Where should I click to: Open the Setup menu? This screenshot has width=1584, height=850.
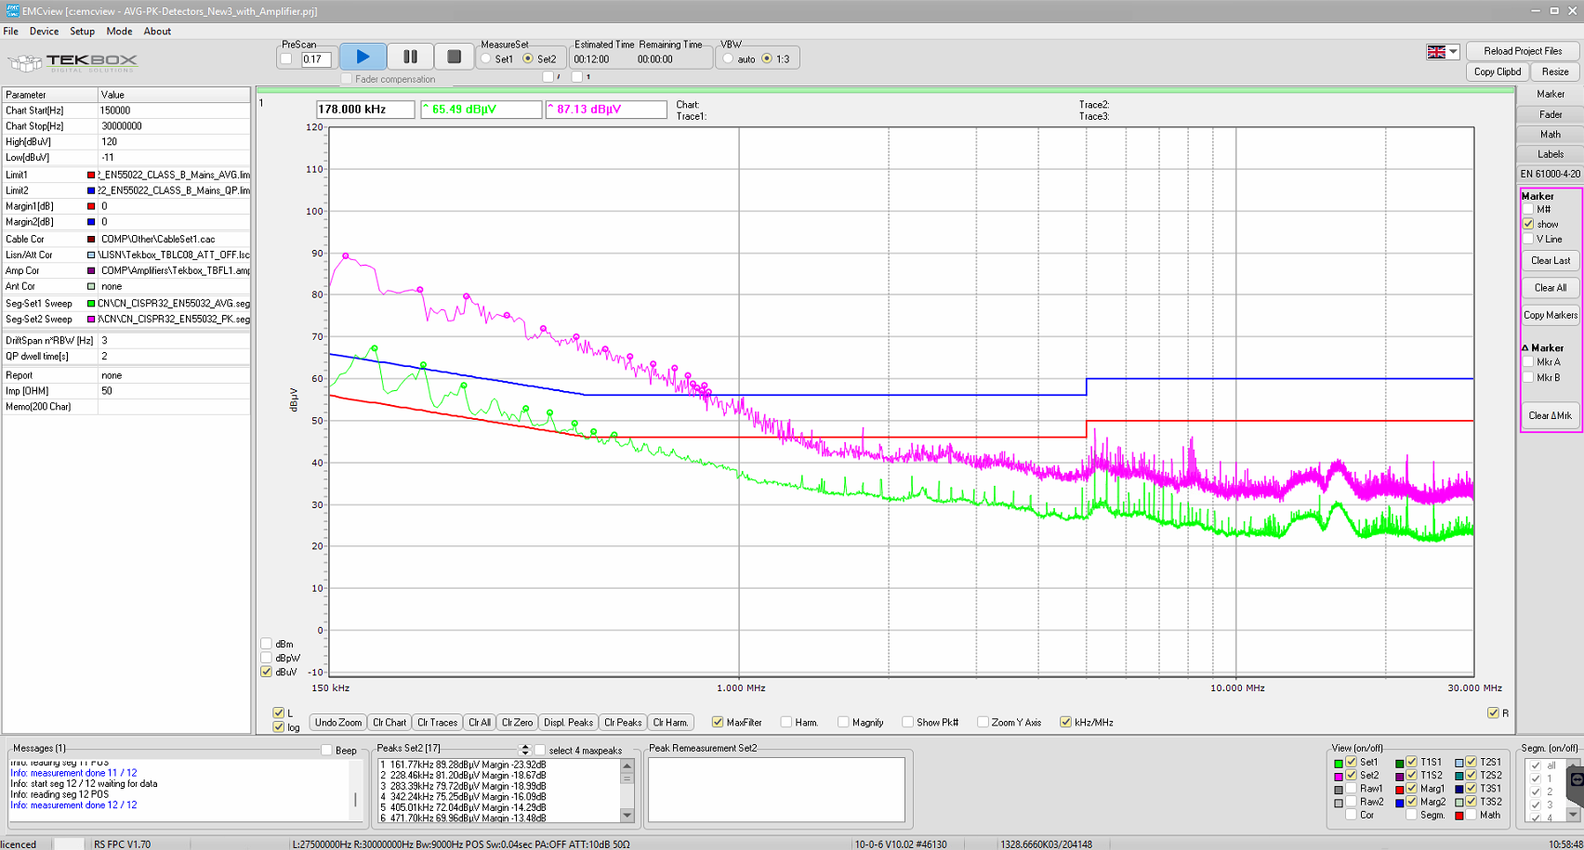click(82, 31)
